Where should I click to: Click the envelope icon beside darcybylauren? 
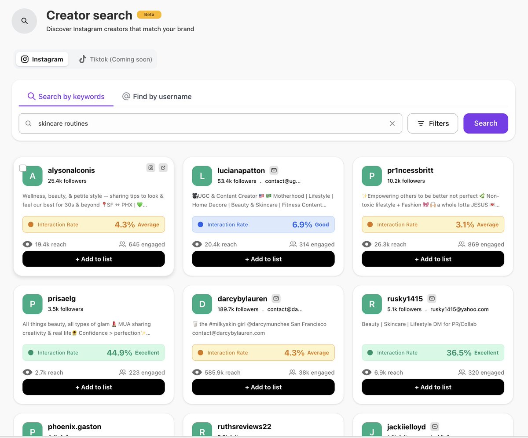276,298
